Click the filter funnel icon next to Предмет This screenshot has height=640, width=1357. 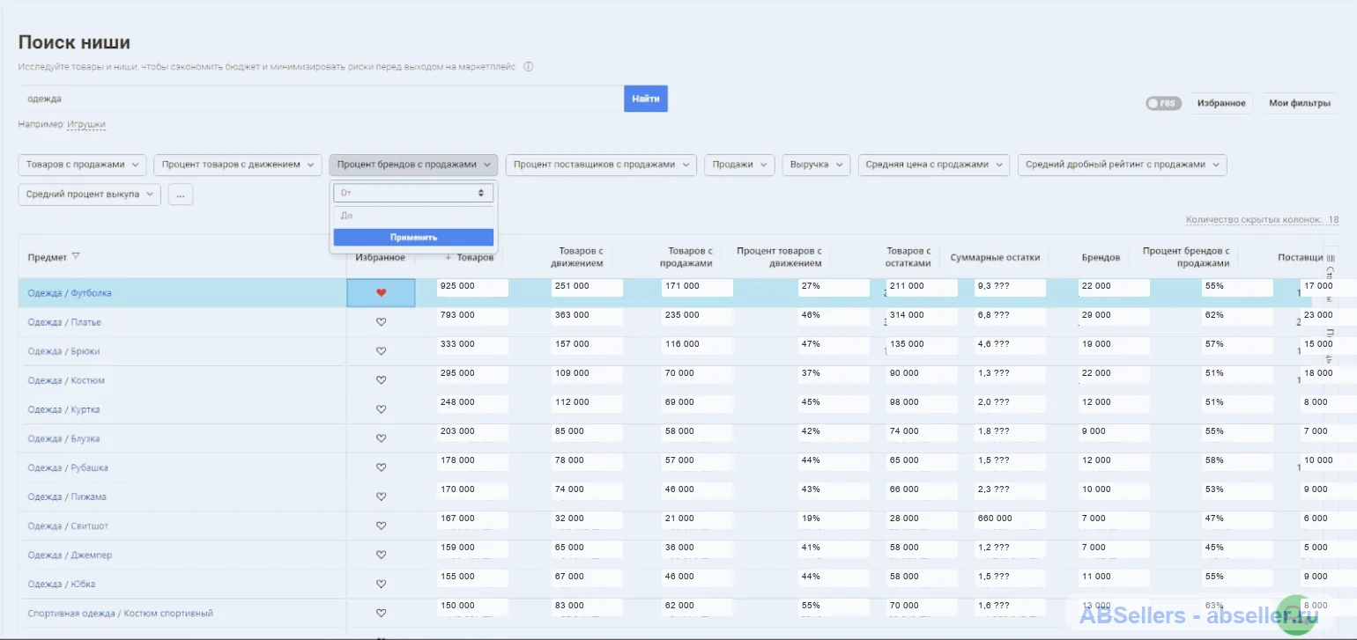(x=76, y=257)
